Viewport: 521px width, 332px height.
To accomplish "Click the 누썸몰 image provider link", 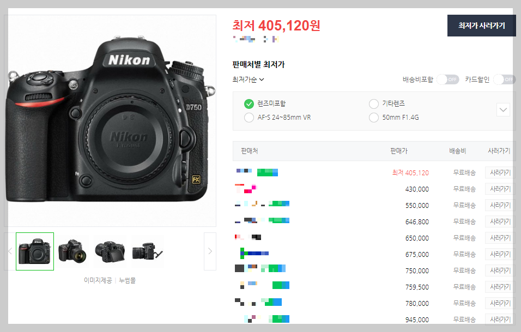I will click(128, 281).
